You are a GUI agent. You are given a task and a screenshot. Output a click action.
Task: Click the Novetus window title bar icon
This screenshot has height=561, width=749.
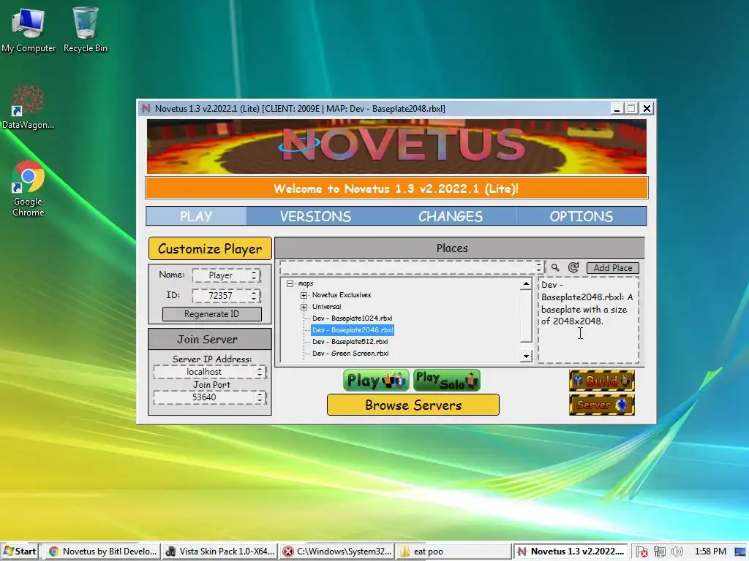tap(146, 108)
